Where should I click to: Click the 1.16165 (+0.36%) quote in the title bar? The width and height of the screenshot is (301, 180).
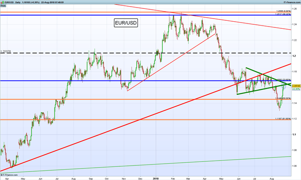click(x=31, y=2)
